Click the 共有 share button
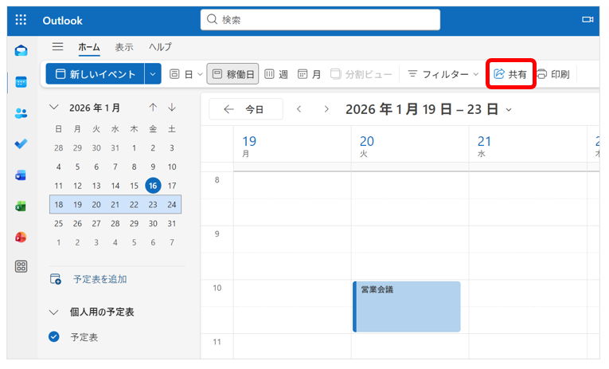 coord(510,74)
